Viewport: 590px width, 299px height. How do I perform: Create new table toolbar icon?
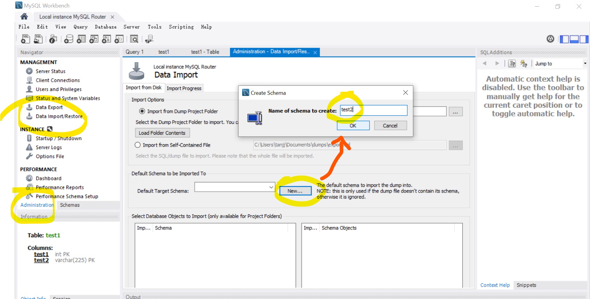[x=81, y=39]
